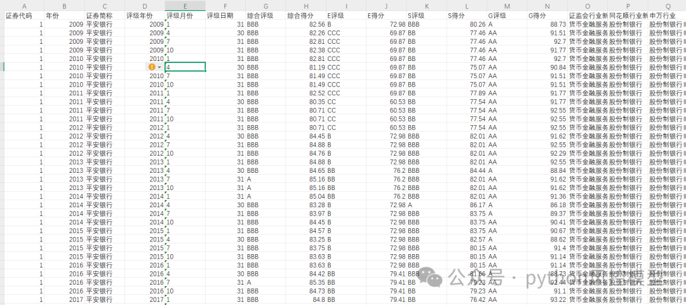Select the cell with score 83.28
The width and height of the screenshot is (686, 305).
tap(306, 205)
